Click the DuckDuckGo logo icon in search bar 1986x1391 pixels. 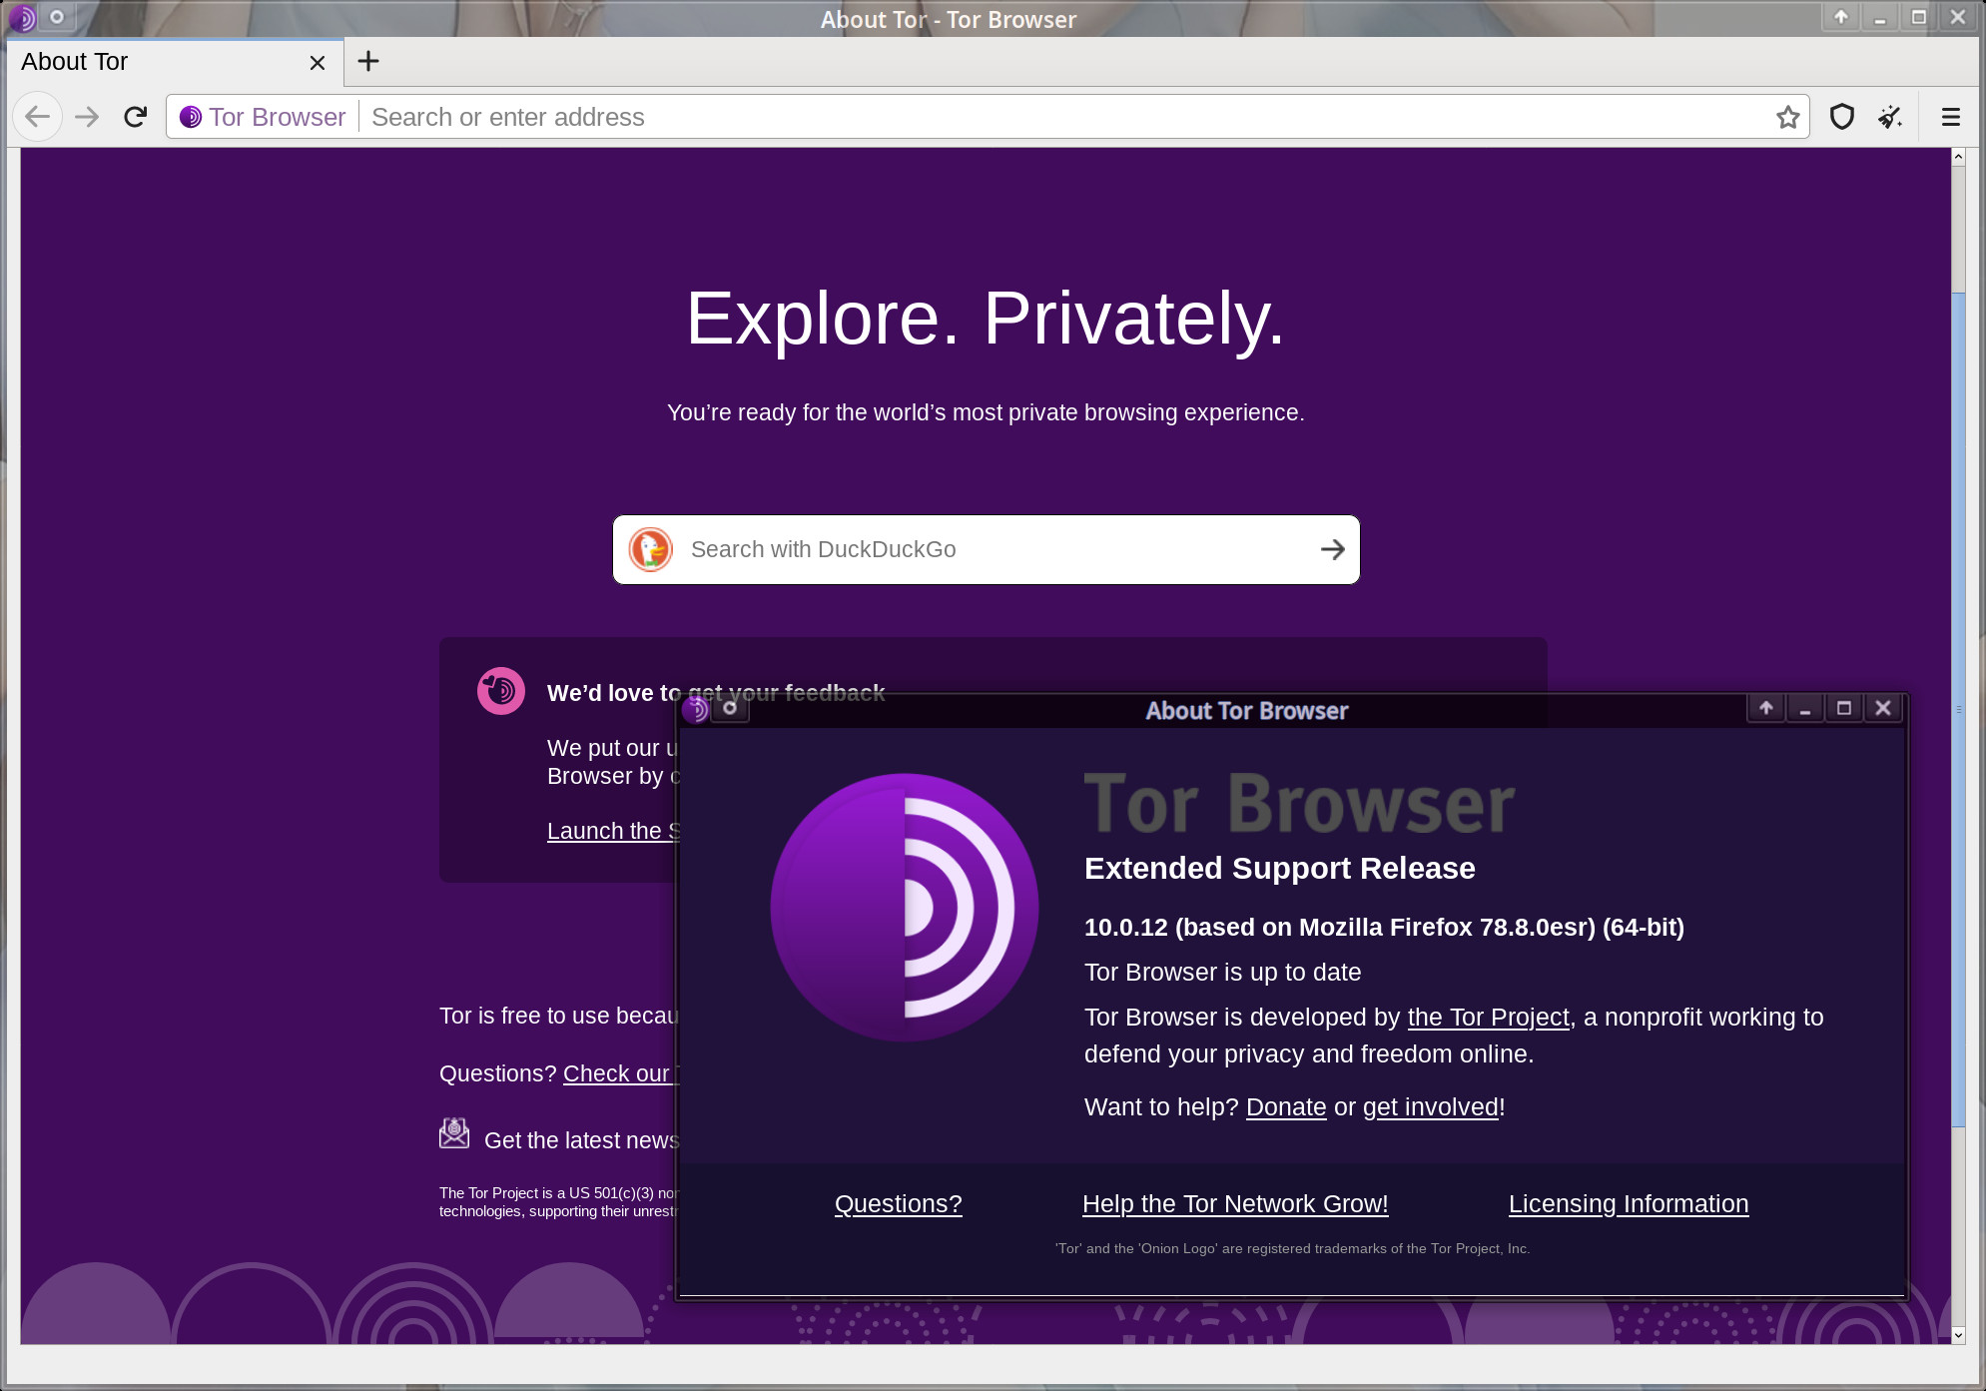coord(652,549)
